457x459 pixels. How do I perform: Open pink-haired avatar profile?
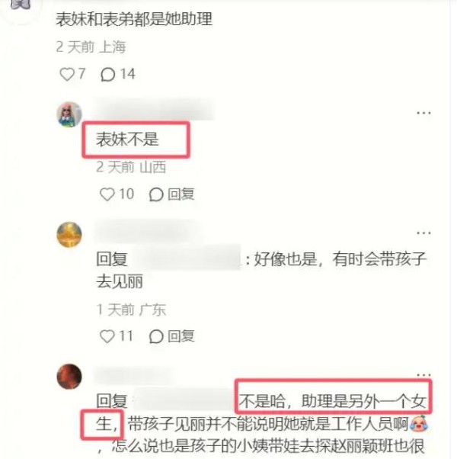[69, 114]
